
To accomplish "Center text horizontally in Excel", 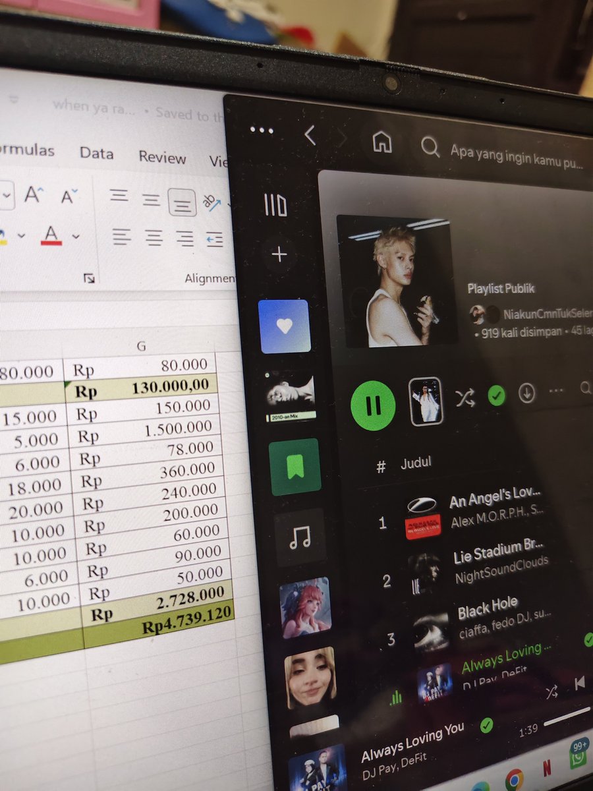I will (154, 237).
